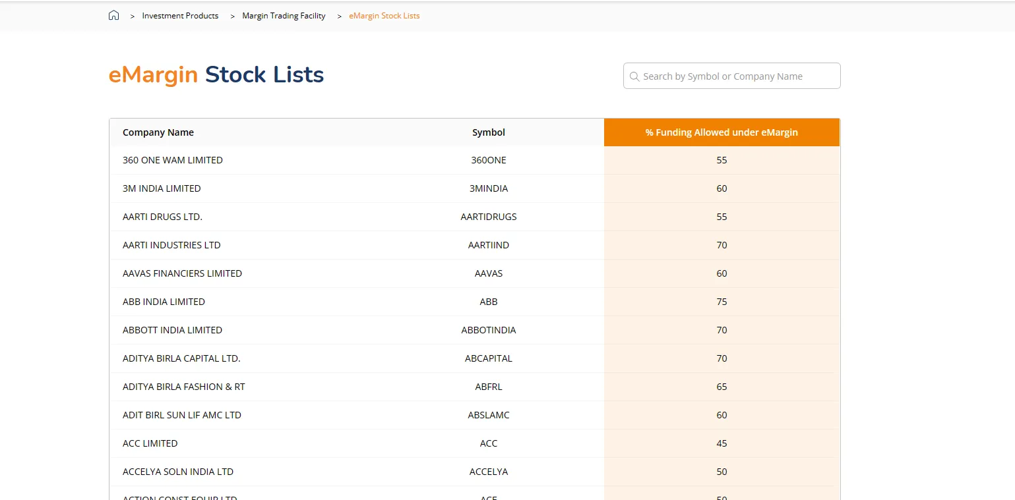Click the 360ONE symbol cell
The width and height of the screenshot is (1015, 500).
(x=489, y=160)
